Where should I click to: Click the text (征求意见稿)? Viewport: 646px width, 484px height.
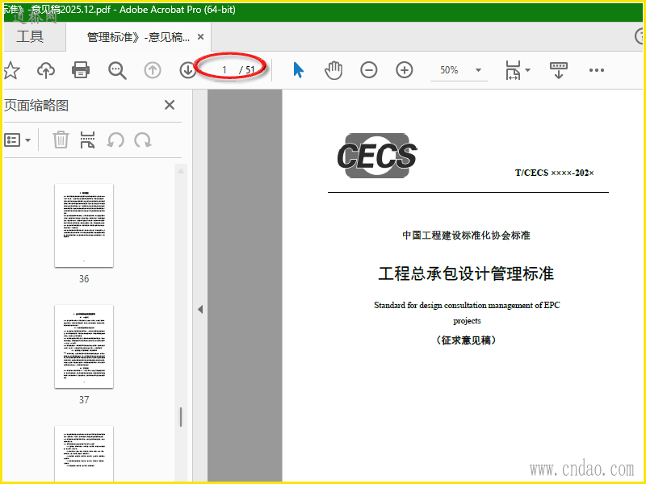pyautogui.click(x=466, y=340)
